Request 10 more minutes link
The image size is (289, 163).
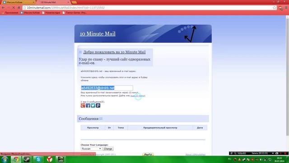pyautogui.click(x=138, y=96)
